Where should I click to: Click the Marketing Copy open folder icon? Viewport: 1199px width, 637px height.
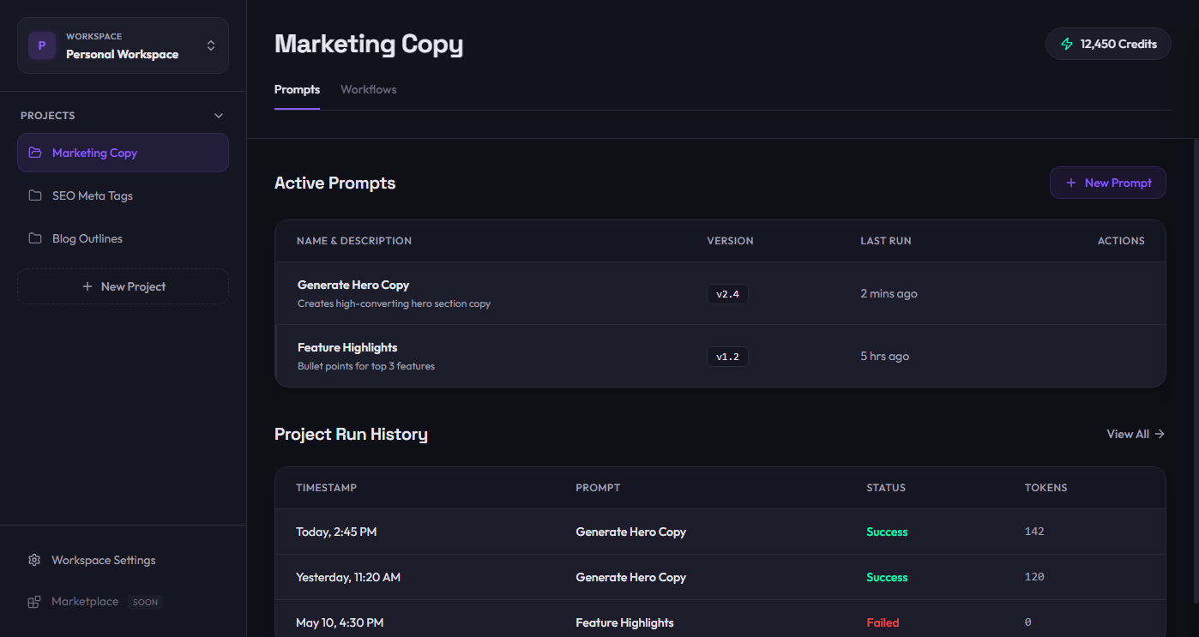coord(35,153)
